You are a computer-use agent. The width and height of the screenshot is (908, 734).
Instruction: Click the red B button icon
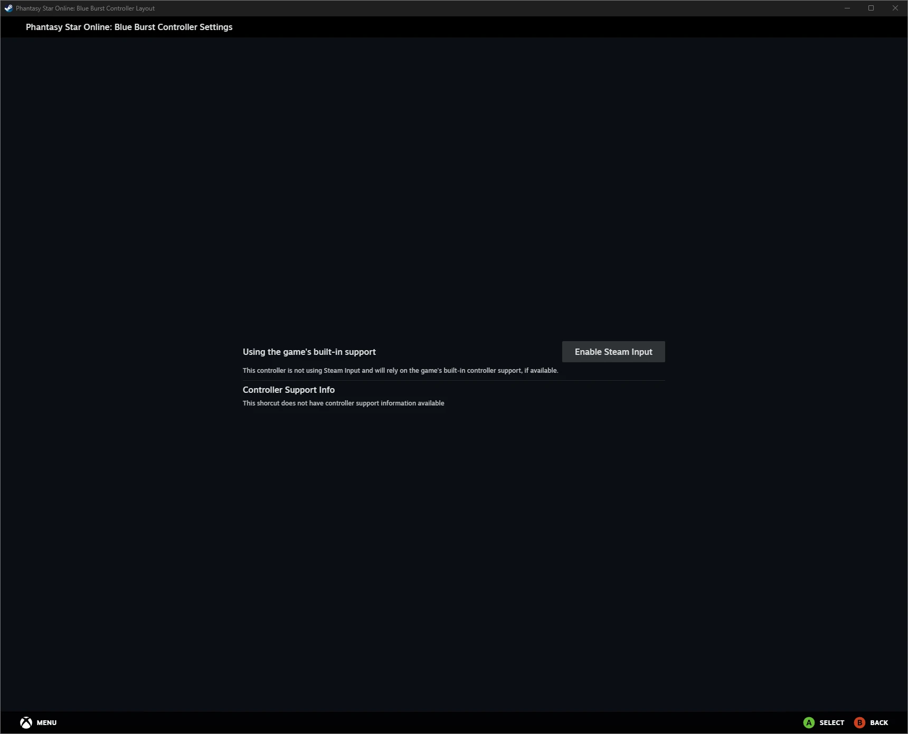pos(859,722)
